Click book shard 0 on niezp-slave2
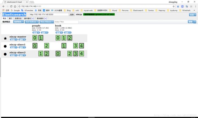The image size is (198, 118). click(x=58, y=54)
